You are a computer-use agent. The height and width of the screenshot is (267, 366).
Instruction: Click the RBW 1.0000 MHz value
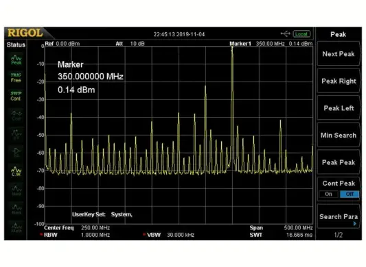click(95, 235)
